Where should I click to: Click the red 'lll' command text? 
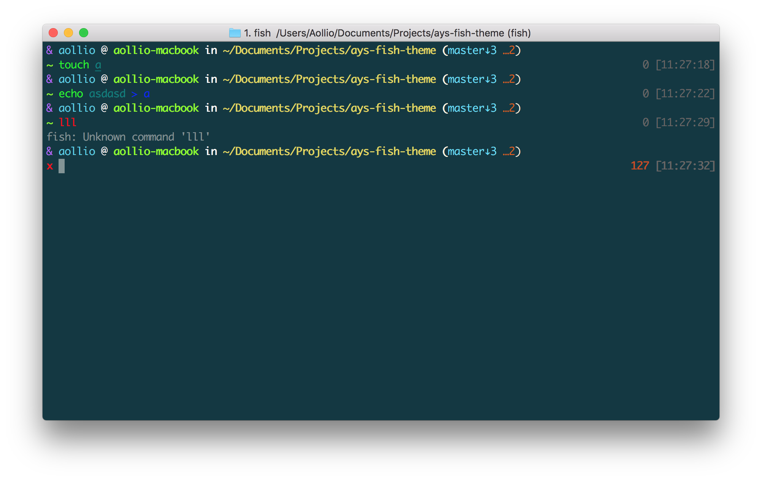click(x=68, y=122)
